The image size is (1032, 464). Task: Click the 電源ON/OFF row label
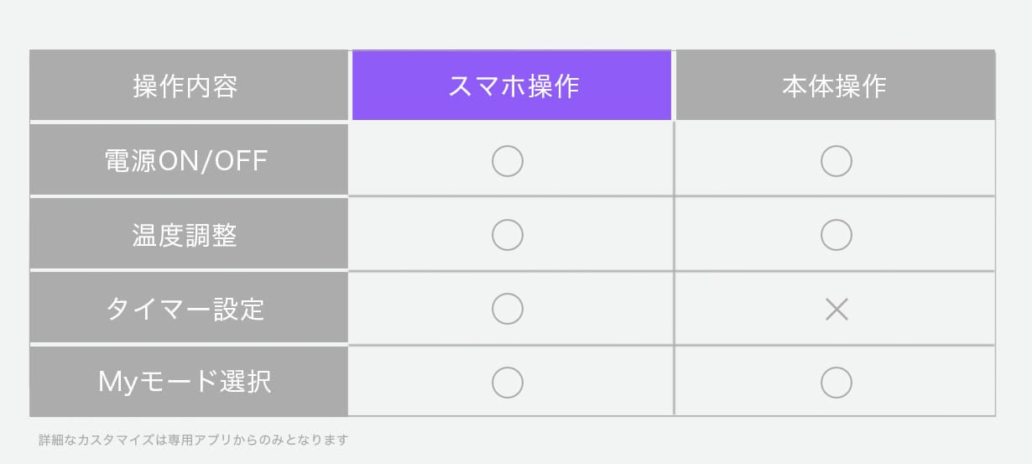click(189, 160)
